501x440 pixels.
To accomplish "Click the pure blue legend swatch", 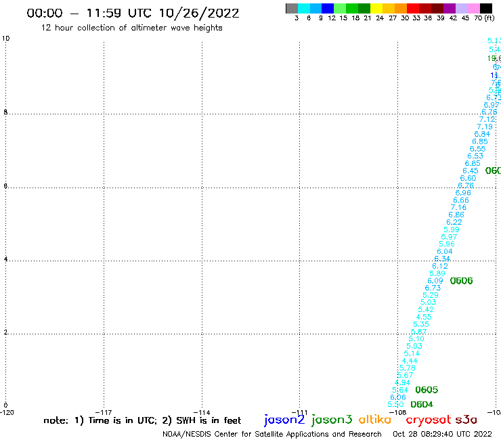I will tap(328, 8).
